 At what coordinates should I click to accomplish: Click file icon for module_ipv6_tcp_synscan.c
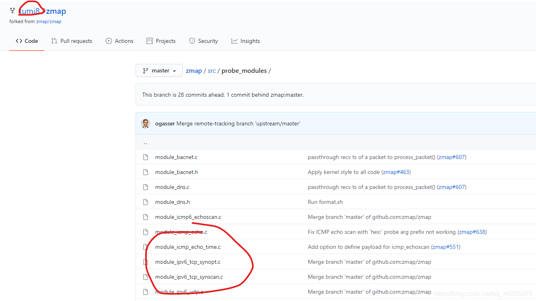pos(146,277)
